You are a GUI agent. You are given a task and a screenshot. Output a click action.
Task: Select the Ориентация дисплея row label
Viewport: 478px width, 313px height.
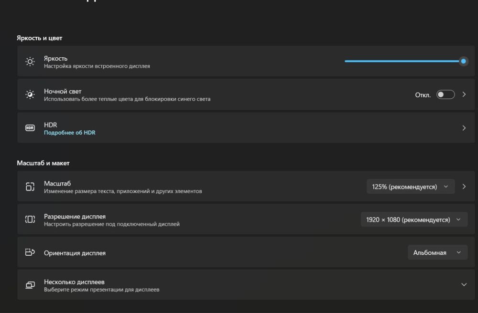[x=75, y=253]
